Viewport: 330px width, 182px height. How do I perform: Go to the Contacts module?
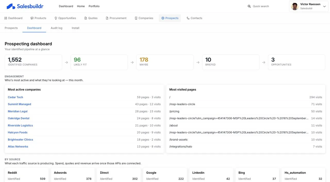pos(194,18)
